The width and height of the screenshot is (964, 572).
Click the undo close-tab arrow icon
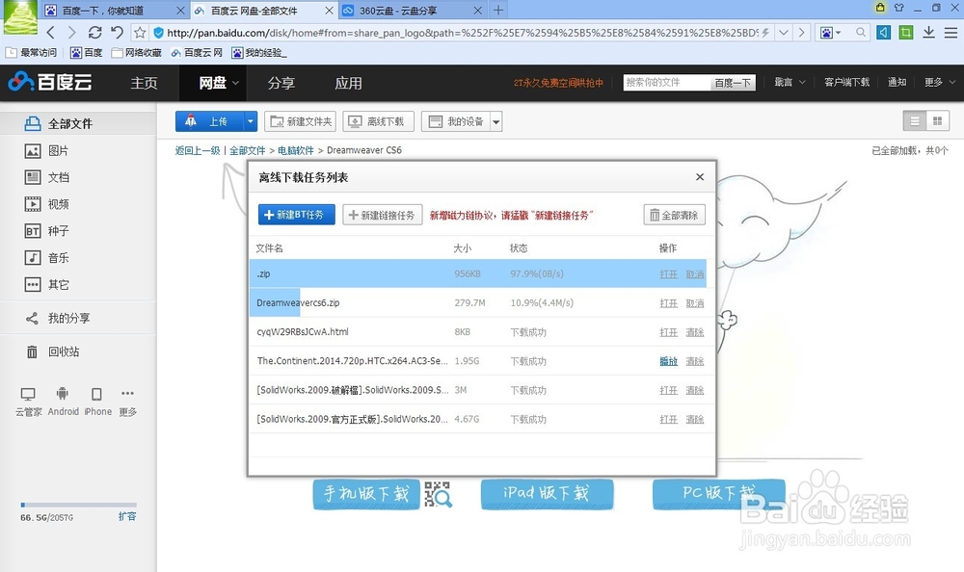tap(118, 33)
